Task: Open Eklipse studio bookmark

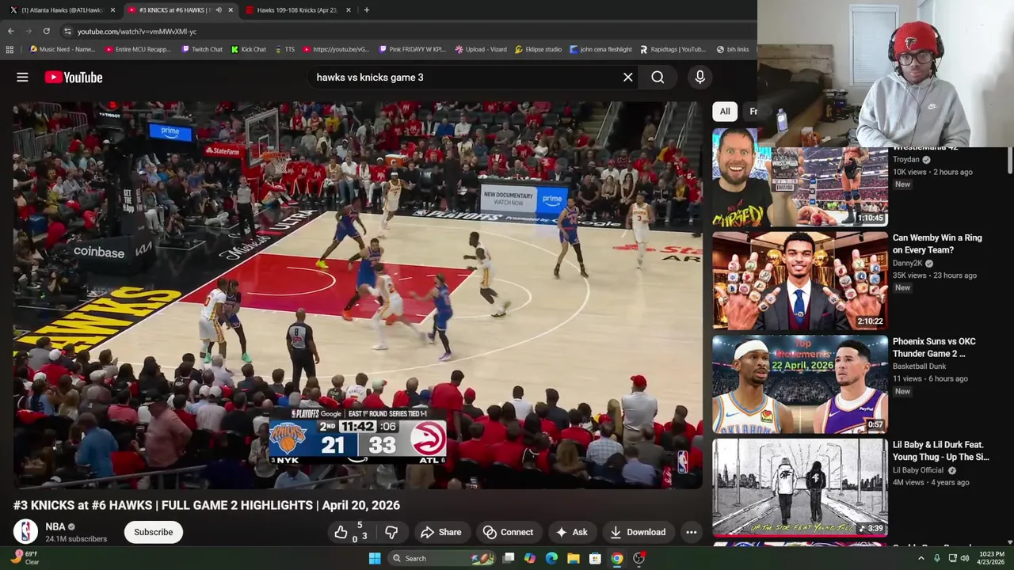Action: coord(539,49)
